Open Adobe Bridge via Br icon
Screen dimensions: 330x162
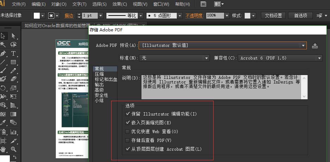pos(203,4)
